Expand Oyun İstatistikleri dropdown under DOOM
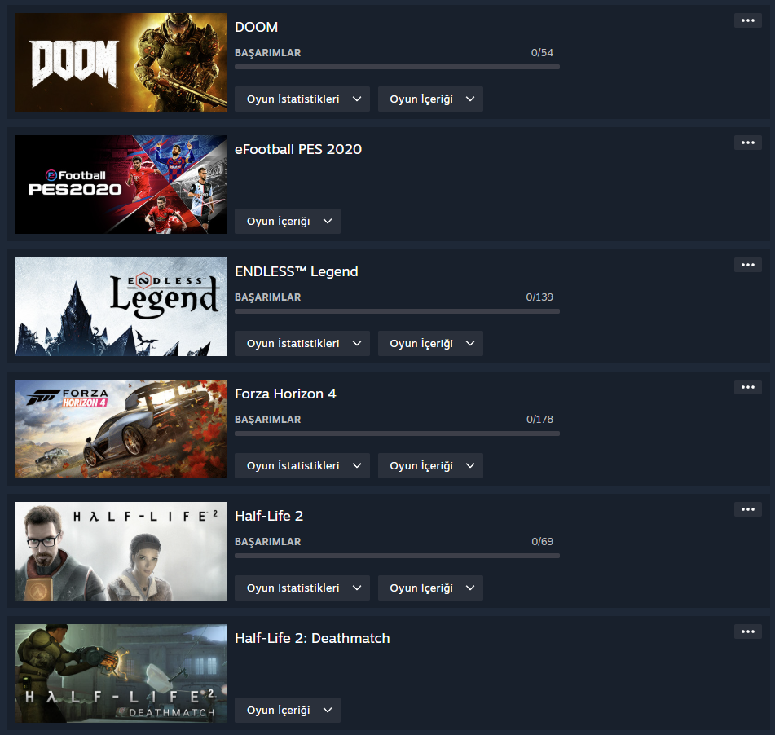This screenshot has width=775, height=735. point(302,99)
